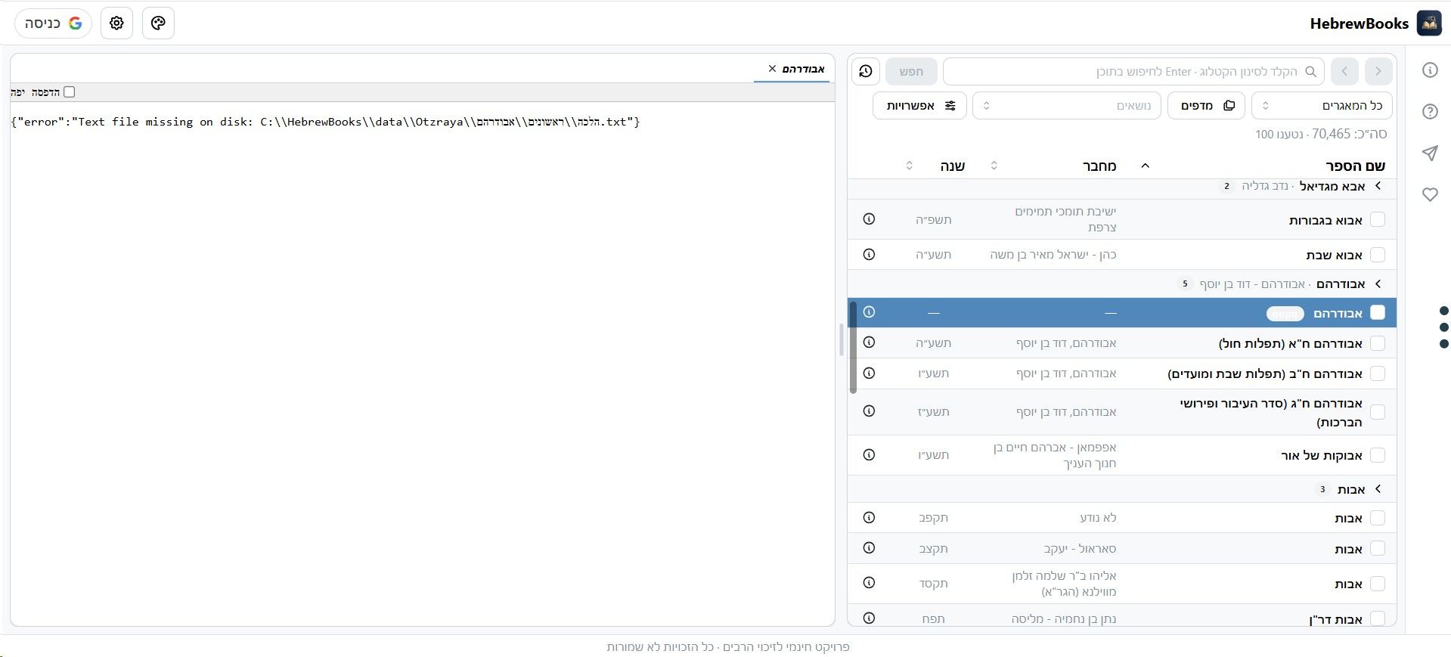
Task: Open the כל המאגרים dropdown
Action: 1322,106
